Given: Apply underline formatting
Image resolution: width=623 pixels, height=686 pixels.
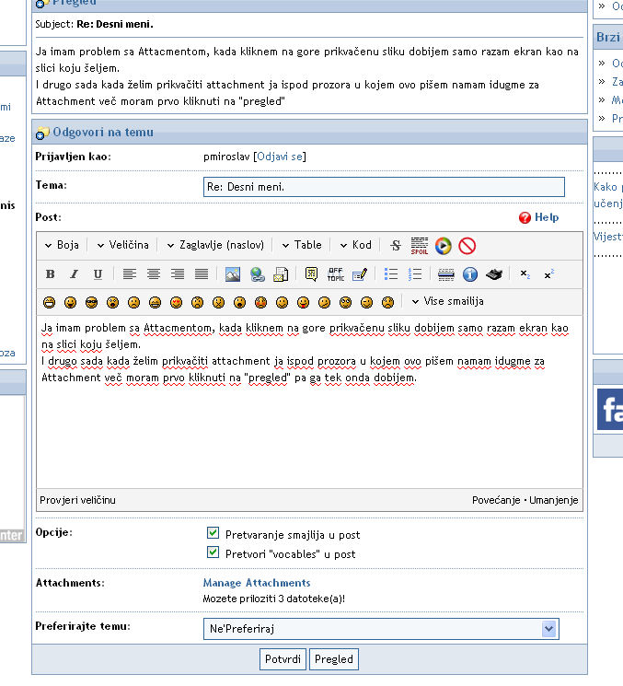Looking at the screenshot, I should tap(98, 273).
